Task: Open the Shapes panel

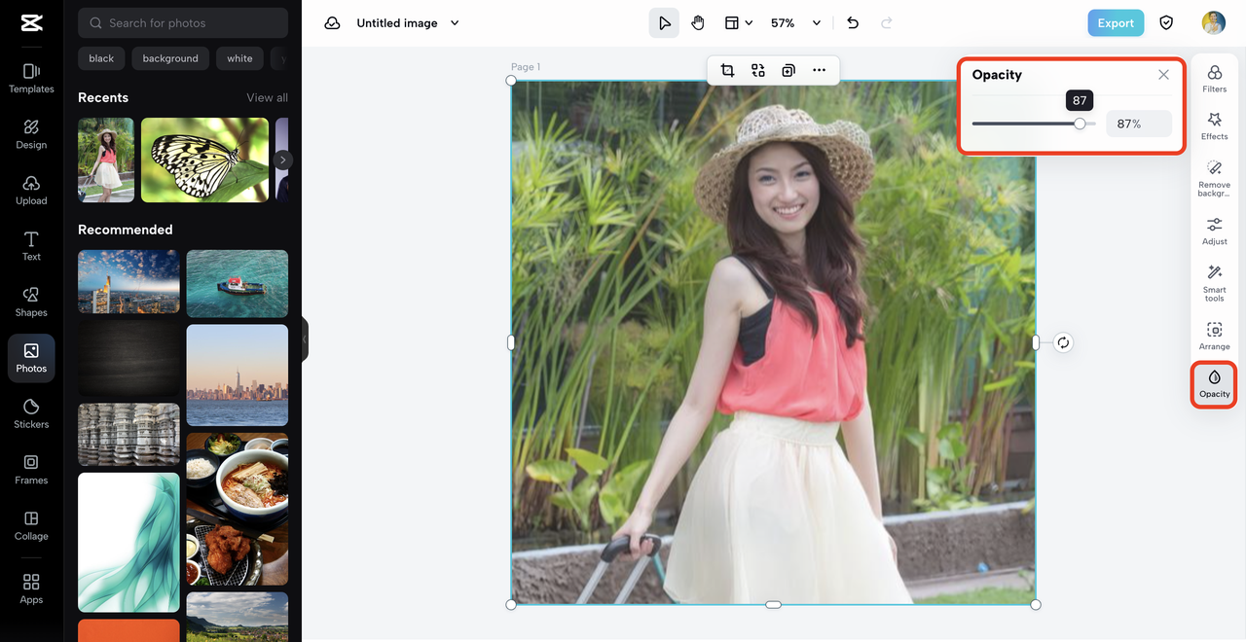Action: (31, 302)
